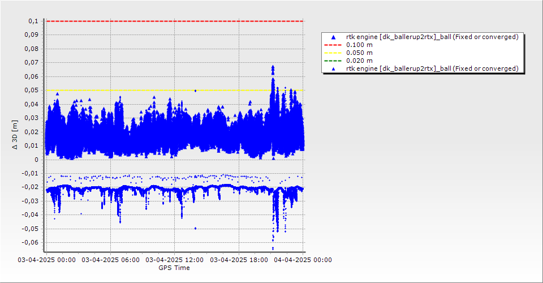
Task: Click the '0' y-axis tick label
Action: (36, 160)
